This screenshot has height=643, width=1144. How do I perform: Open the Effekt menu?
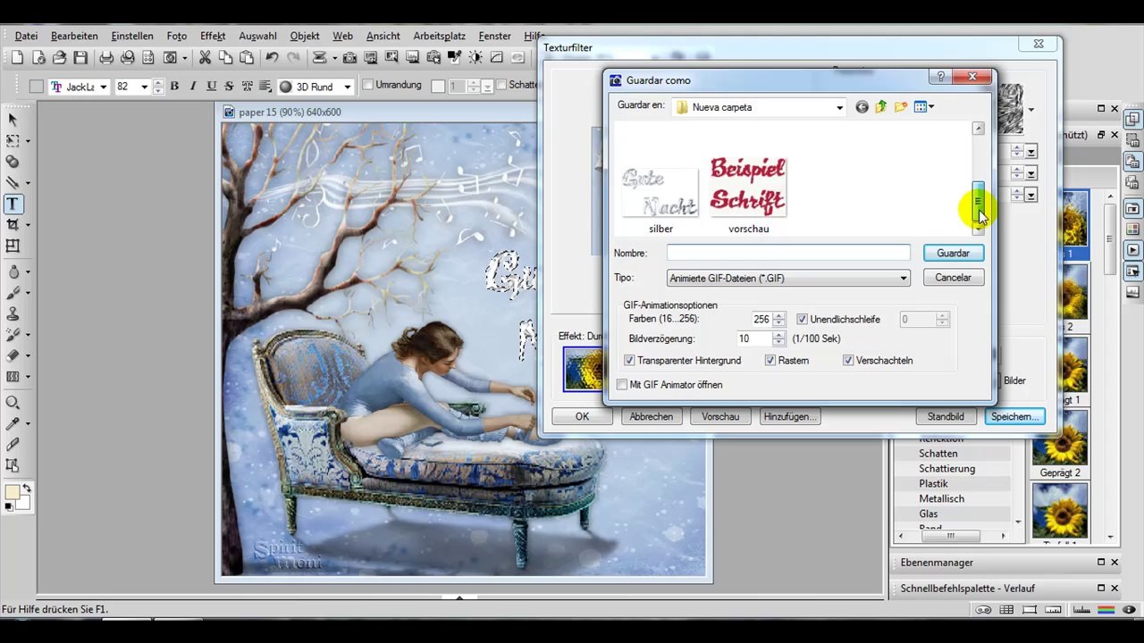pos(213,36)
